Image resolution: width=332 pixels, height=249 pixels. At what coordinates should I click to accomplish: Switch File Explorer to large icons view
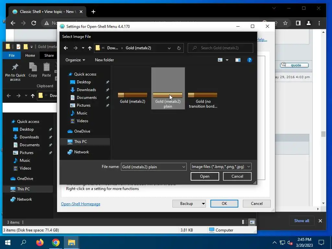(252, 222)
